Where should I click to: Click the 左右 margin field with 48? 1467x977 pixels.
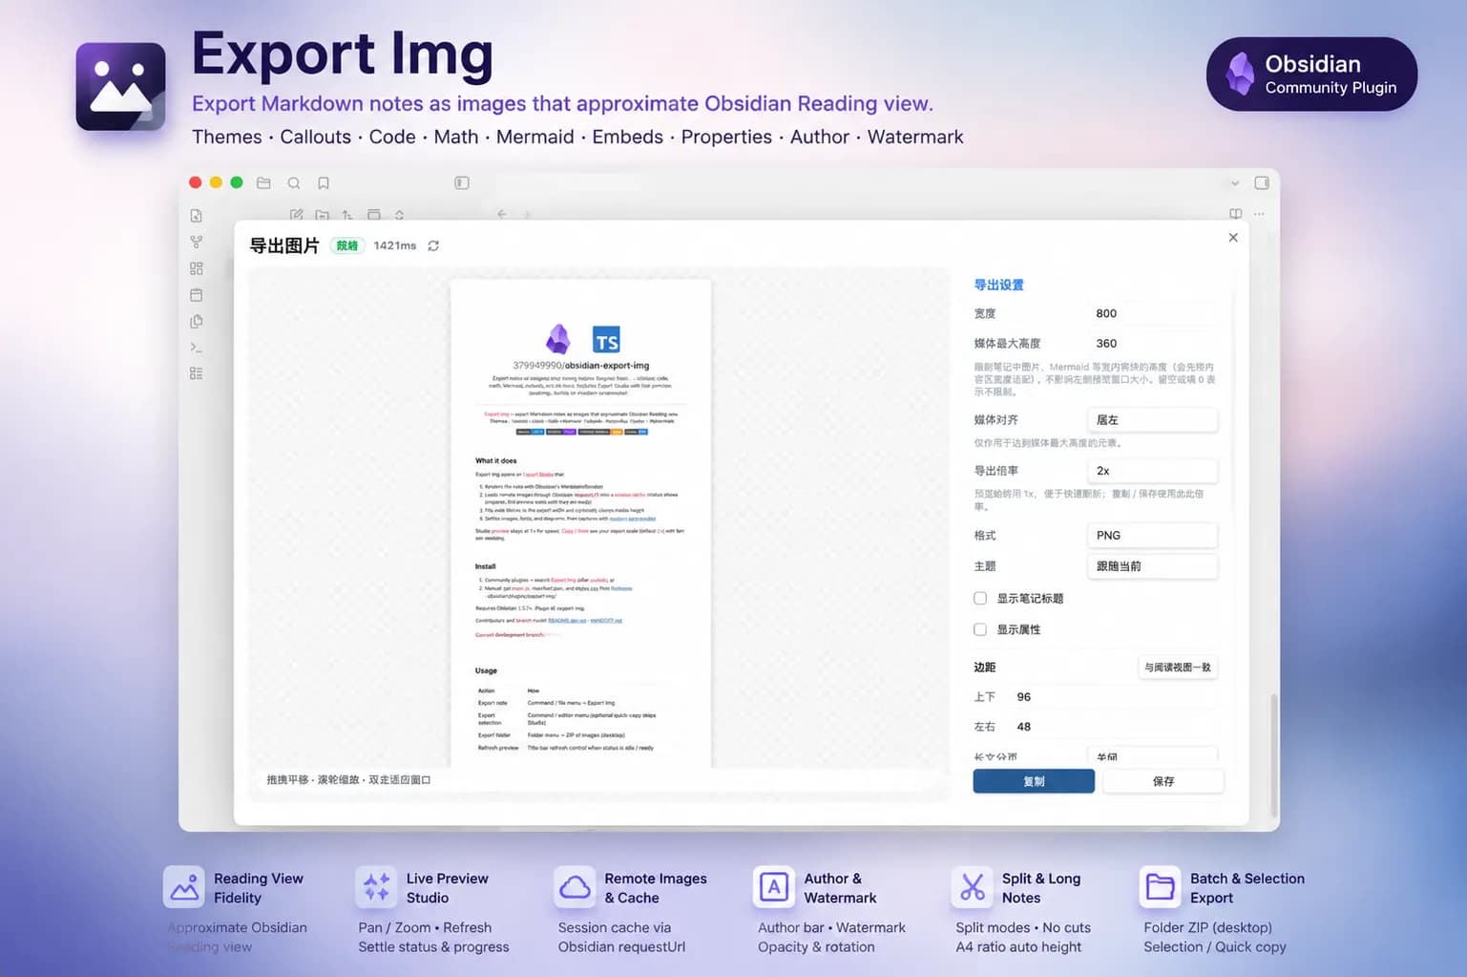pyautogui.click(x=1114, y=727)
